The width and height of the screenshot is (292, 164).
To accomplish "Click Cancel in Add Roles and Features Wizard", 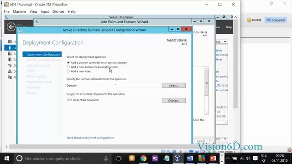I will coord(201,141).
